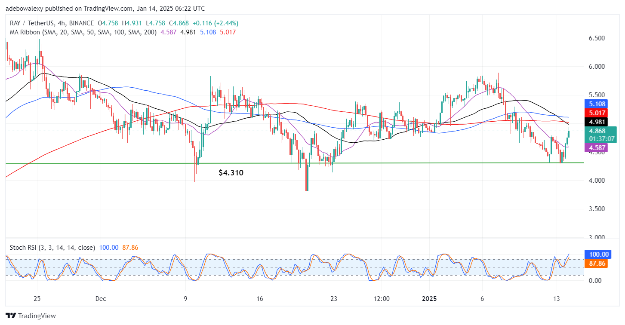Click the 13 date label on time axis

557,298
